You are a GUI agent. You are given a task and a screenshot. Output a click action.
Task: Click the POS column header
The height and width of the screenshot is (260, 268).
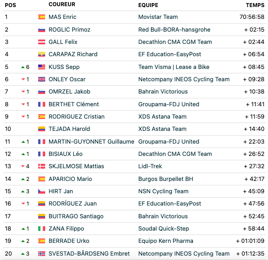pyautogui.click(x=11, y=5)
